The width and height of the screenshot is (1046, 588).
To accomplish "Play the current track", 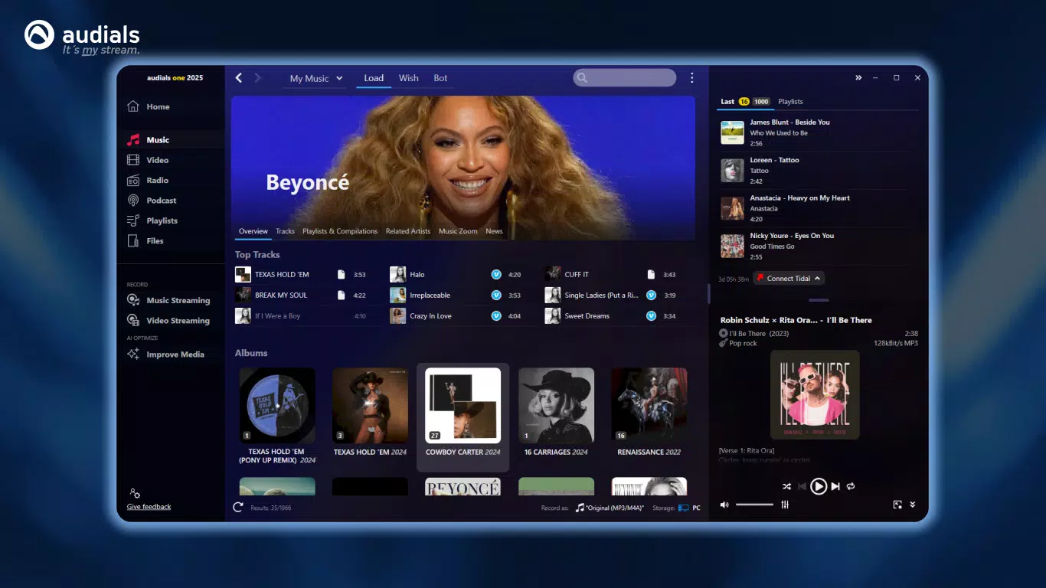I will click(x=819, y=486).
